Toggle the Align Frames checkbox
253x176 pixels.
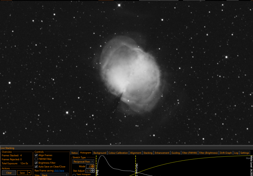pos(36,155)
